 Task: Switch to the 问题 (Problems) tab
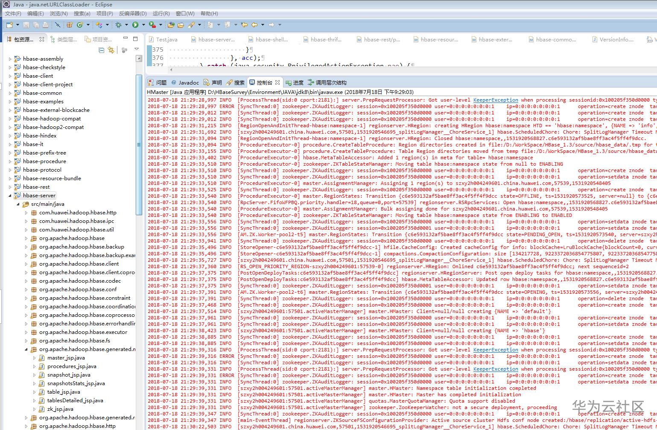pos(157,82)
